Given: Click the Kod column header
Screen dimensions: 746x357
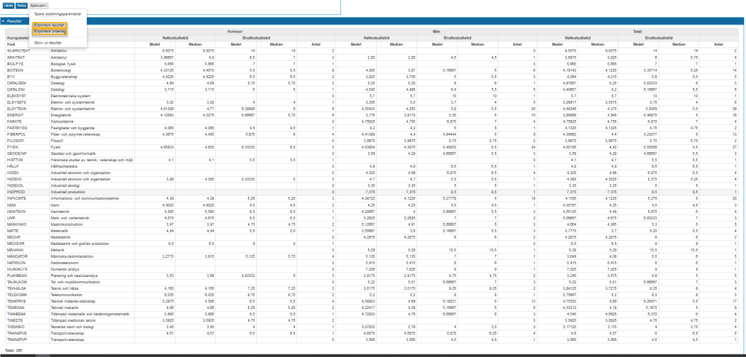Looking at the screenshot, I should tap(11, 44).
